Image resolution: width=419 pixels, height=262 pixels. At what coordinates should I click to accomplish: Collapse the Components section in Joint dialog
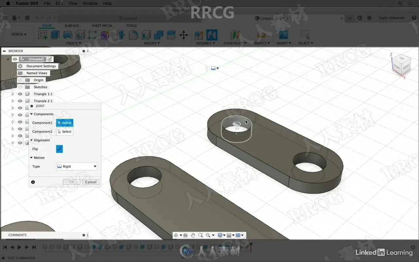pyautogui.click(x=31, y=114)
